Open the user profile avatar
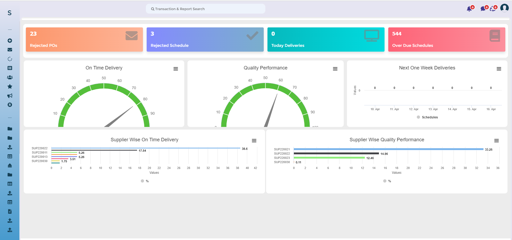Image resolution: width=512 pixels, height=240 pixels. pos(505,8)
